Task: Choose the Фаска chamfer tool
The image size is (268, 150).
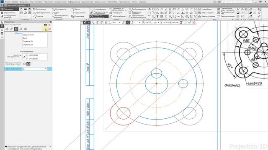Action: [x=75, y=9]
